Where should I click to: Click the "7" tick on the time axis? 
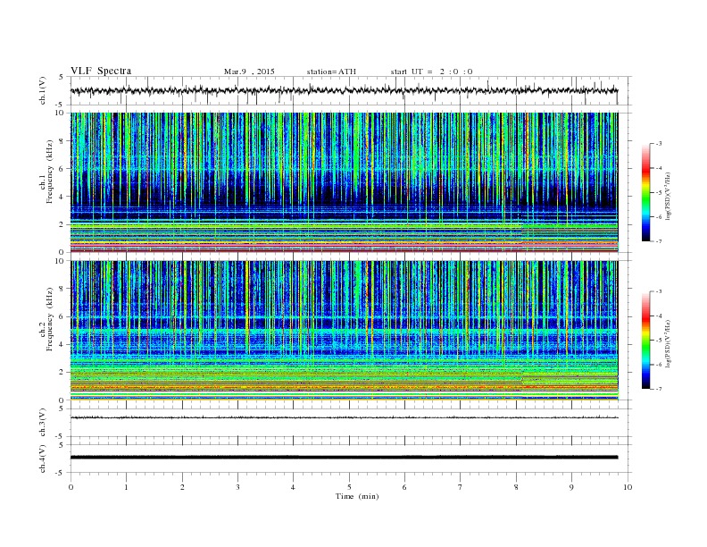[460, 487]
